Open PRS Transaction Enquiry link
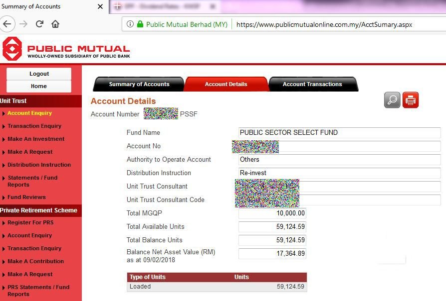 (x=34, y=248)
